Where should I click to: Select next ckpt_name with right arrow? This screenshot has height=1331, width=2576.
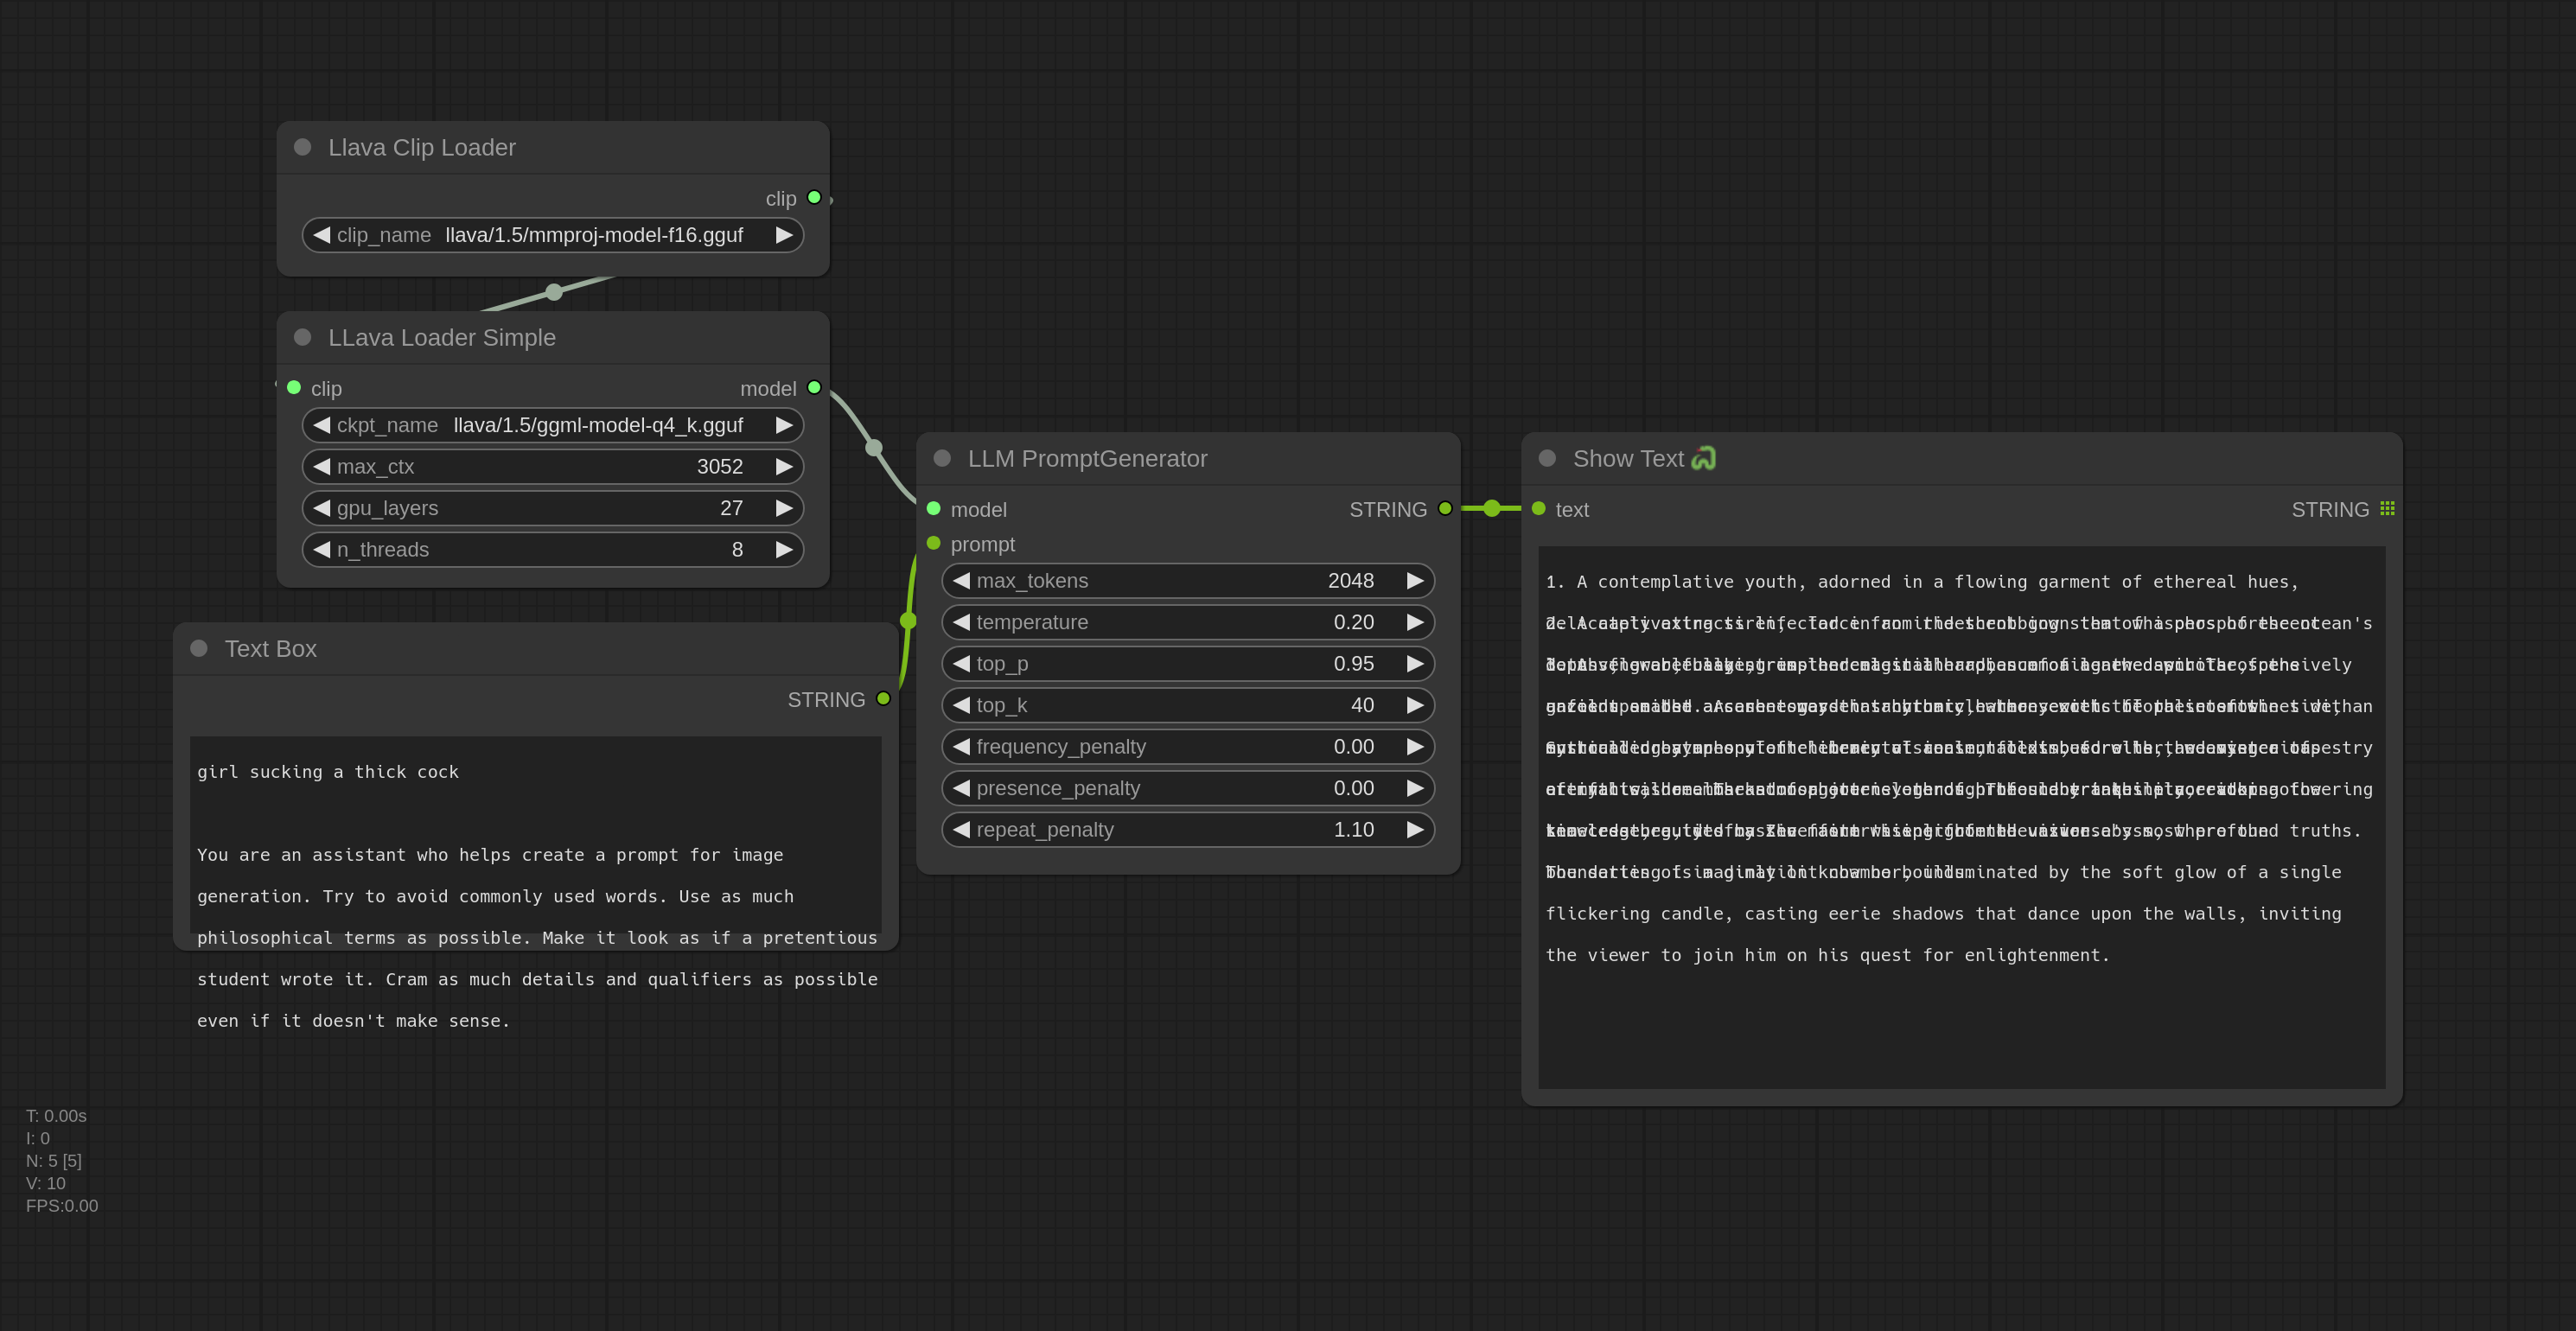[x=784, y=425]
